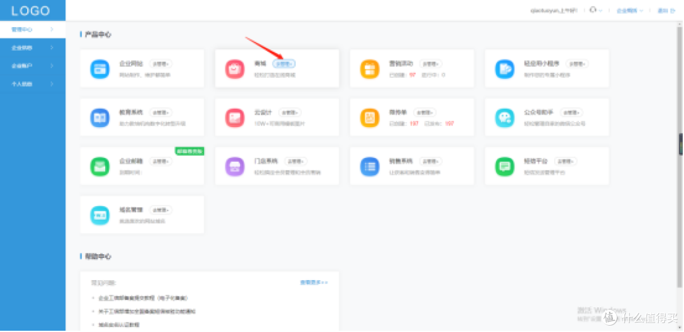
Task: Click the 去管理 button for 企业邮箱
Action: click(161, 162)
